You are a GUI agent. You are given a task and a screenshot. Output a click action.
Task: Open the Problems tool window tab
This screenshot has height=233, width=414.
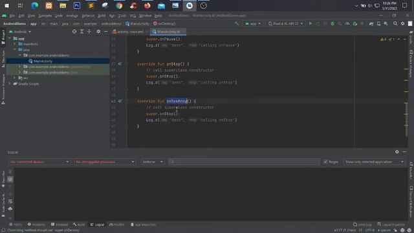coord(36,225)
